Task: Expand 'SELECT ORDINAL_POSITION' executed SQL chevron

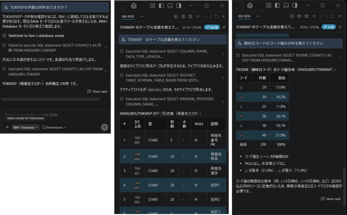Action: (223, 101)
